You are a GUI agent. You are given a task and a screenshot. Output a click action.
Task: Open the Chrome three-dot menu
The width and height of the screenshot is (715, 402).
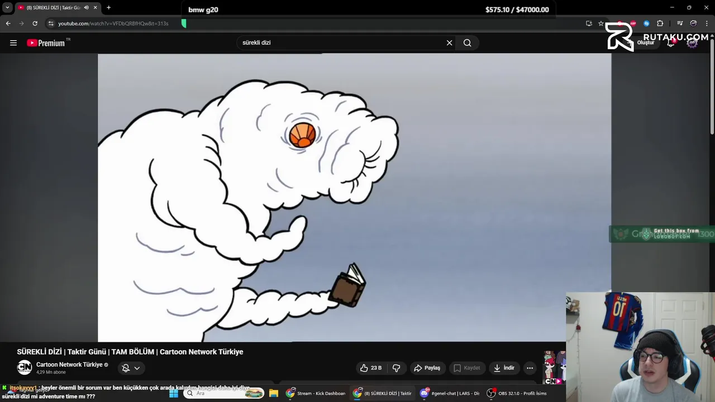pyautogui.click(x=707, y=23)
